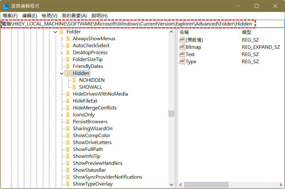The image size is (285, 189).
Task: Select the ShowSyncProviderNotifications key
Action: tap(108, 177)
